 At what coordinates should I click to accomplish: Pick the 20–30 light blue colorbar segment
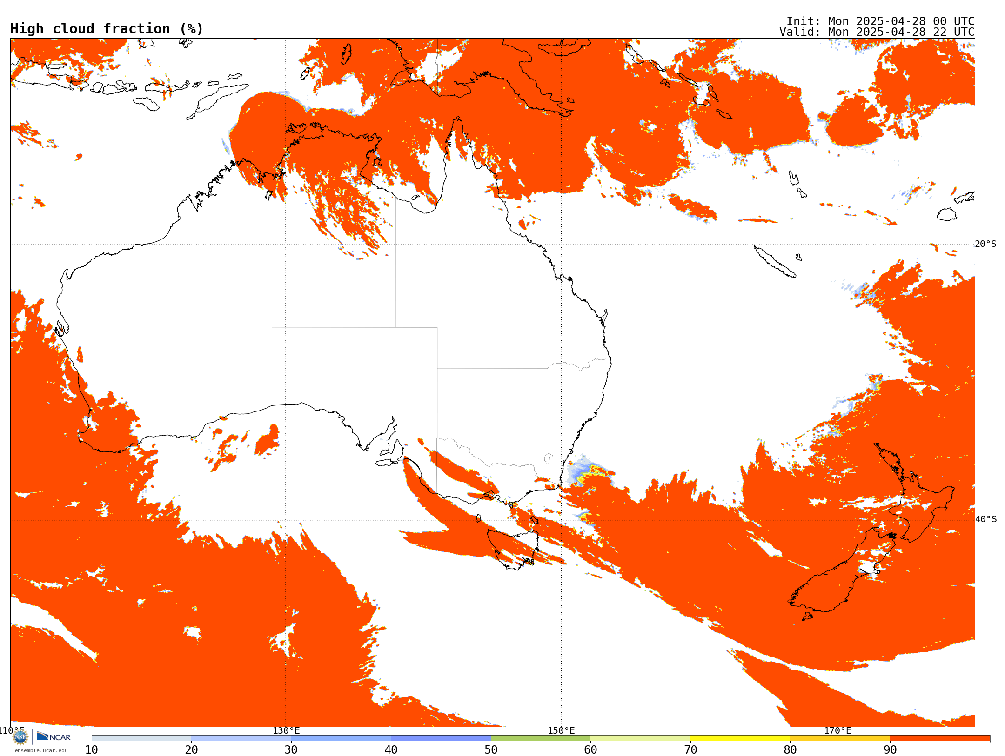point(241,738)
